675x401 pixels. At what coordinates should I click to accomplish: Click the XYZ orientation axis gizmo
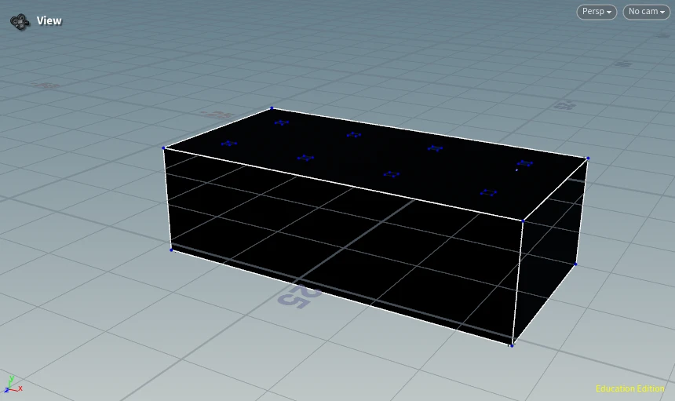click(12, 385)
